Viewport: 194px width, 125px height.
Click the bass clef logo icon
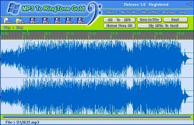pos(94,11)
